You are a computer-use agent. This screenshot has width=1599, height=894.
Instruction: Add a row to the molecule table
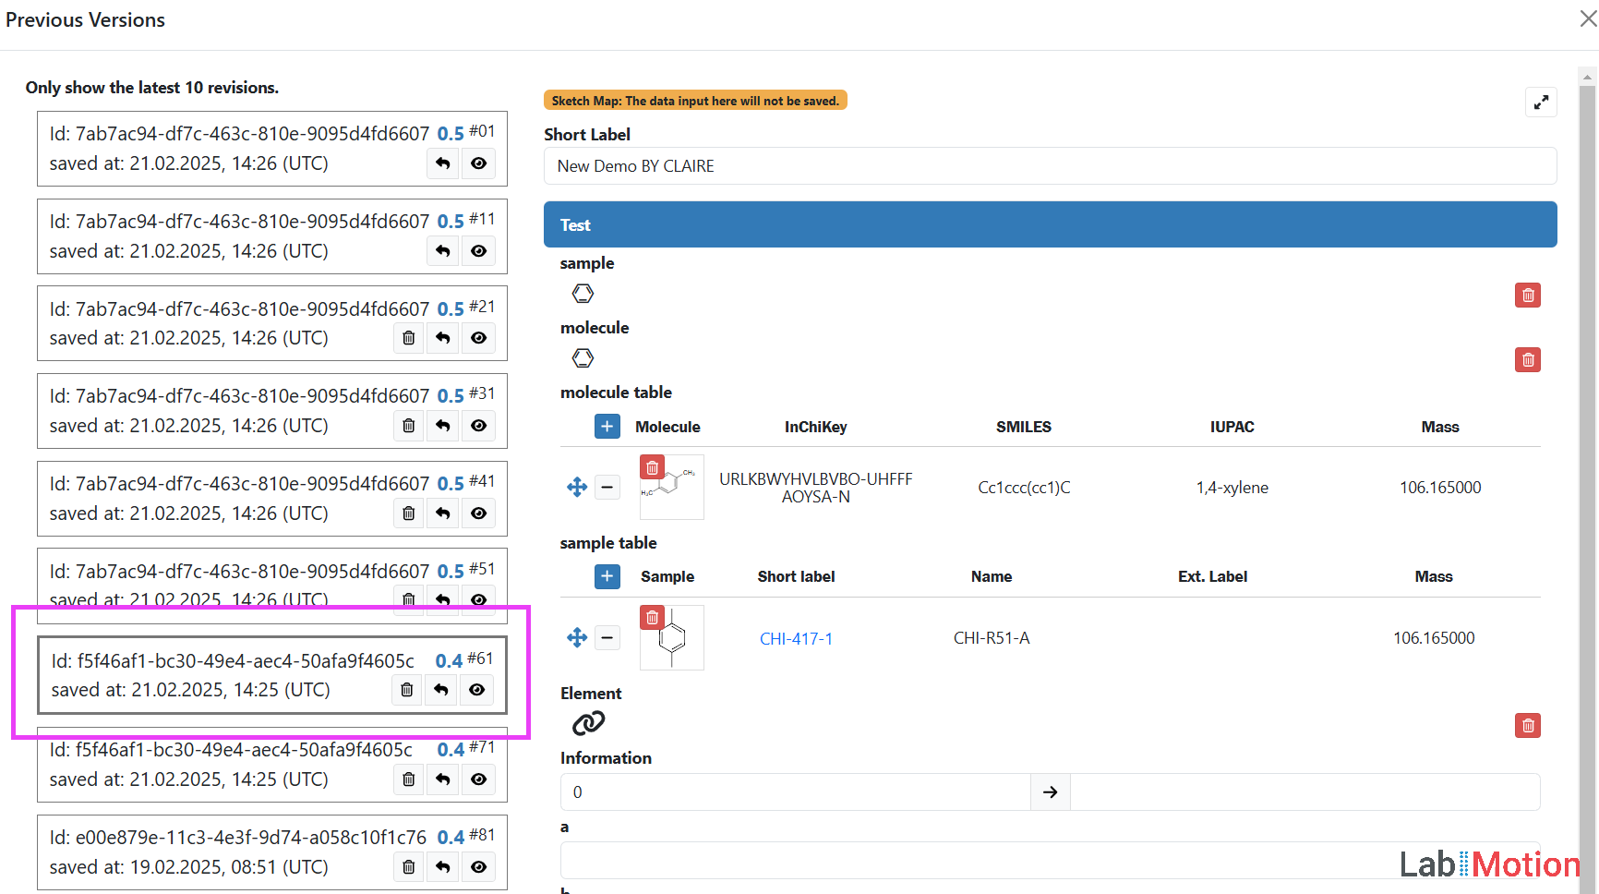point(607,427)
